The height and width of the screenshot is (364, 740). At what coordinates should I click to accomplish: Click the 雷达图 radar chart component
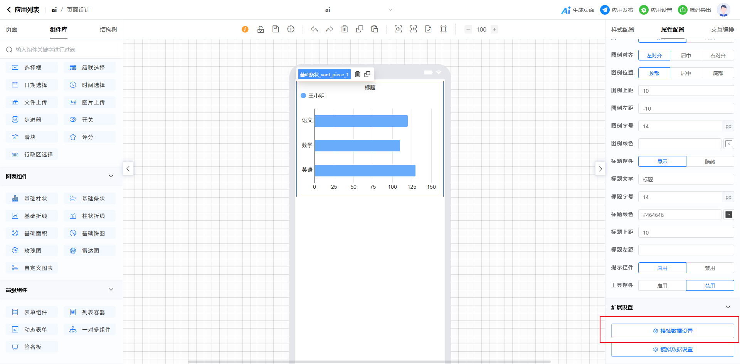(x=89, y=251)
